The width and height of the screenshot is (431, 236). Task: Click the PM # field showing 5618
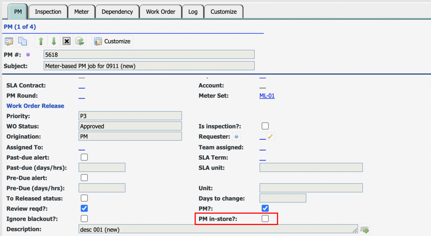pos(149,55)
